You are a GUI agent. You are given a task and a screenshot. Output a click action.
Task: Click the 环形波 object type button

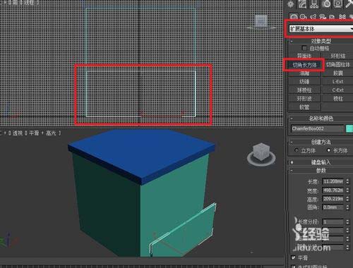[x=304, y=99]
